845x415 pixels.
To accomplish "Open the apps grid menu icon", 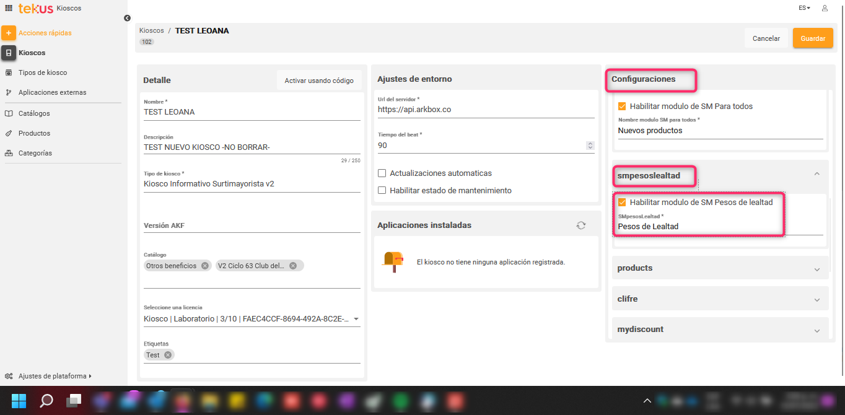I will pyautogui.click(x=9, y=8).
